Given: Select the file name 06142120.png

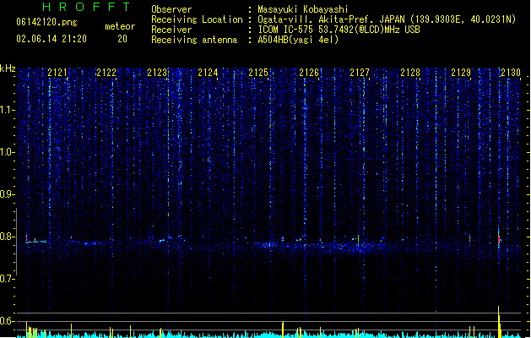Looking at the screenshot, I should [x=46, y=23].
